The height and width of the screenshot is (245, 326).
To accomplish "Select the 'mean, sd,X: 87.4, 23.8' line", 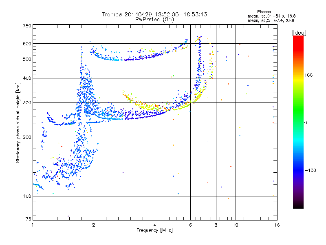I will click(x=271, y=20).
